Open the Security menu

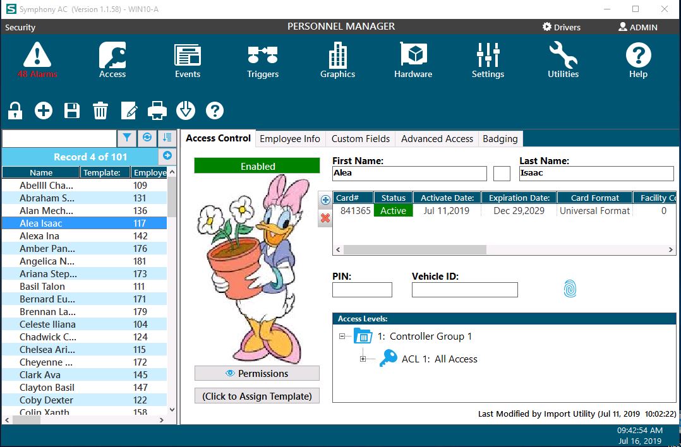tap(20, 27)
